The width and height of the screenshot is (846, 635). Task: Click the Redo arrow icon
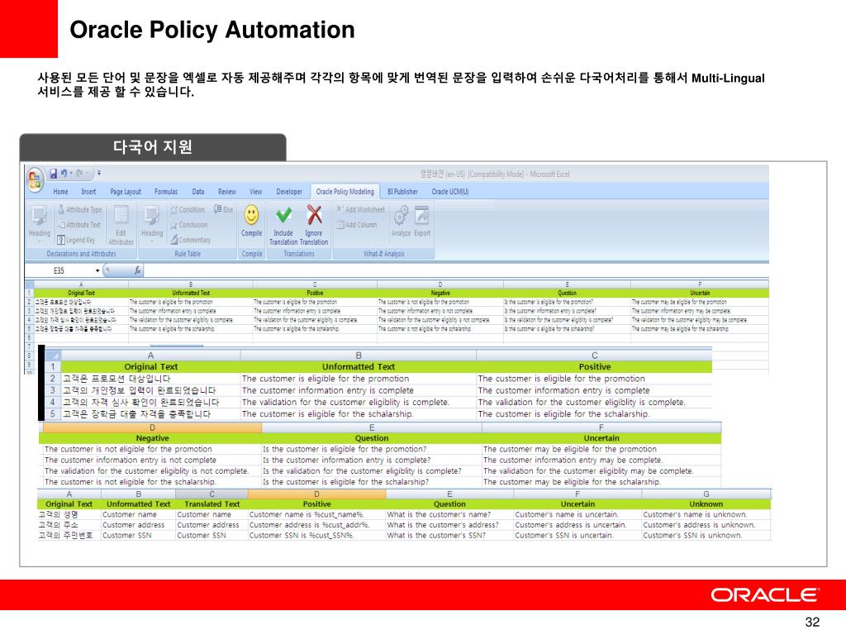tap(80, 174)
